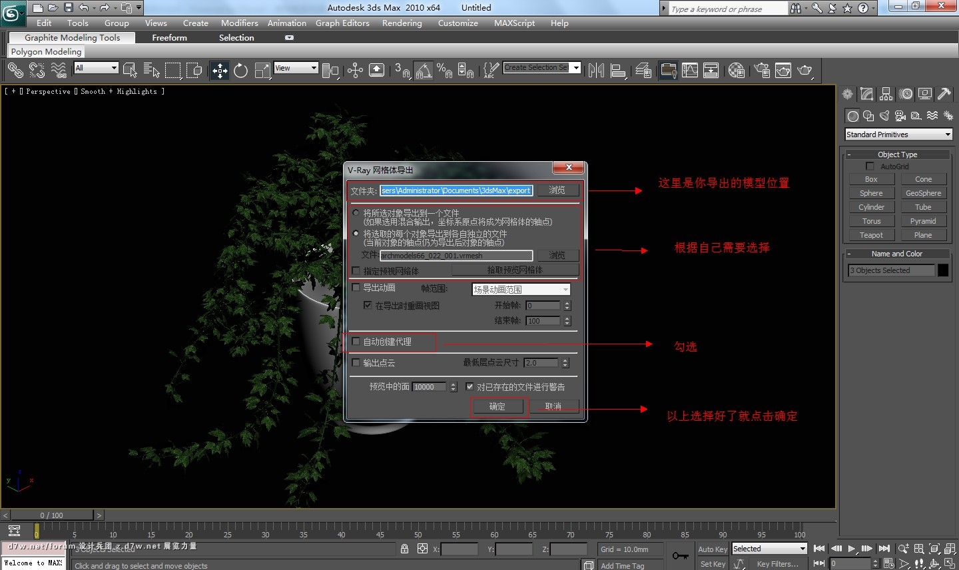Image resolution: width=959 pixels, height=570 pixels.
Task: Select radio 将选取的每个对象导出到各自独立的文件
Action: coord(356,234)
